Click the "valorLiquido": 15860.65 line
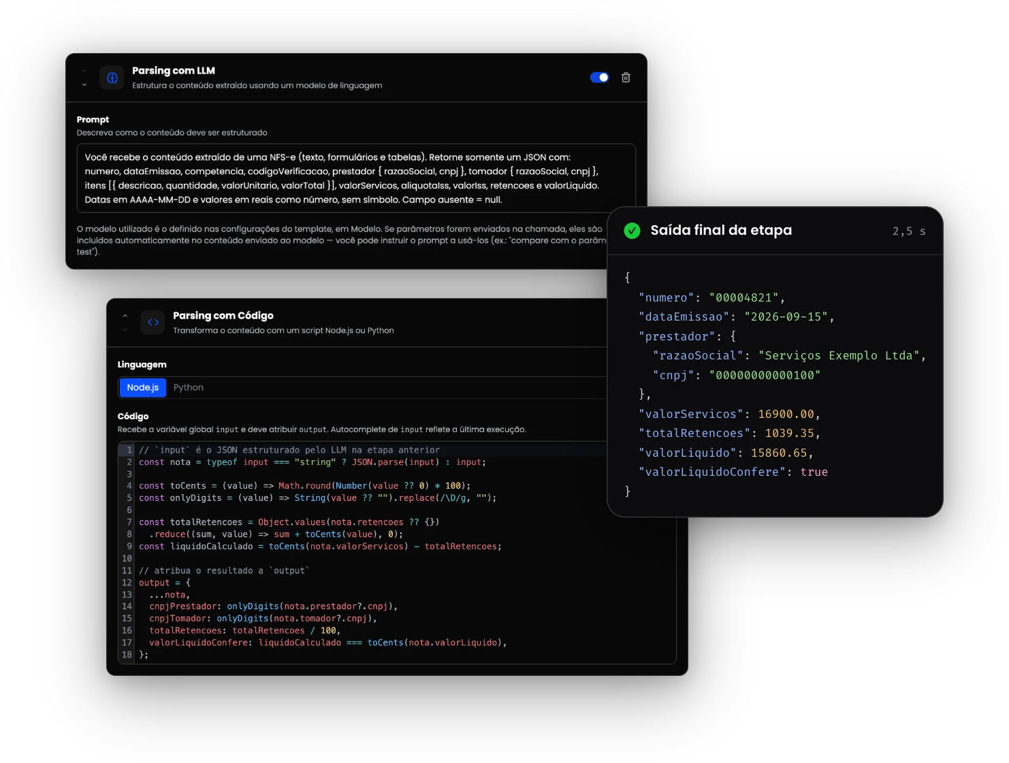Screen dimensions: 1009x763 click(x=726, y=453)
